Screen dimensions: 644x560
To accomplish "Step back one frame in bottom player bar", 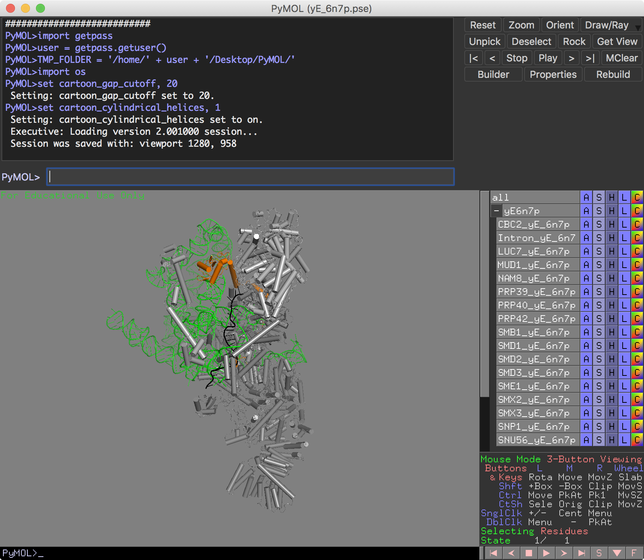I will click(511, 553).
